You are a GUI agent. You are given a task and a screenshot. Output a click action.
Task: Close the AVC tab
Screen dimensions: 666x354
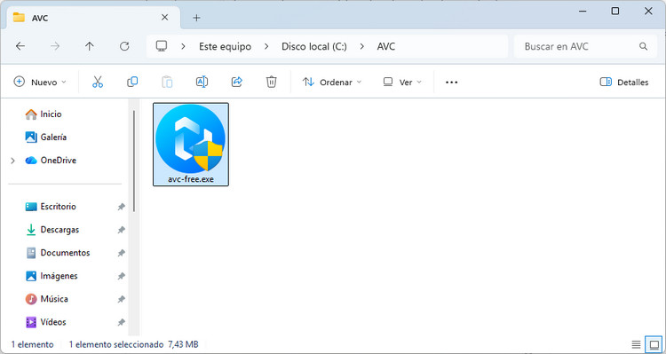point(165,18)
